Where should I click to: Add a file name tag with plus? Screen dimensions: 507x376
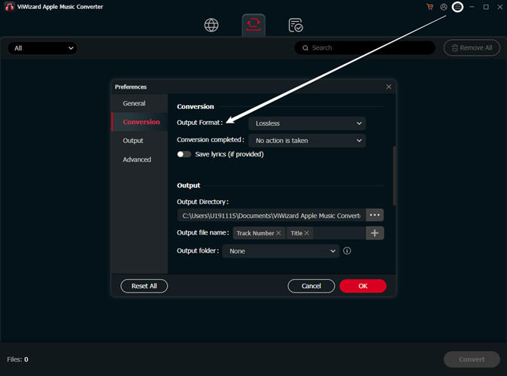[375, 233]
